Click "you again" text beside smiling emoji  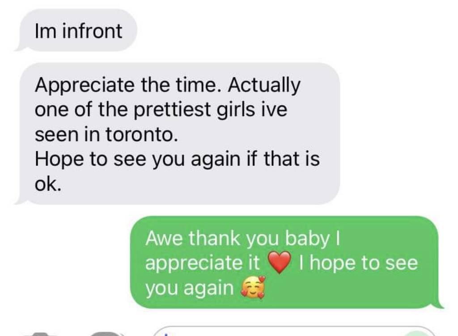coord(190,289)
